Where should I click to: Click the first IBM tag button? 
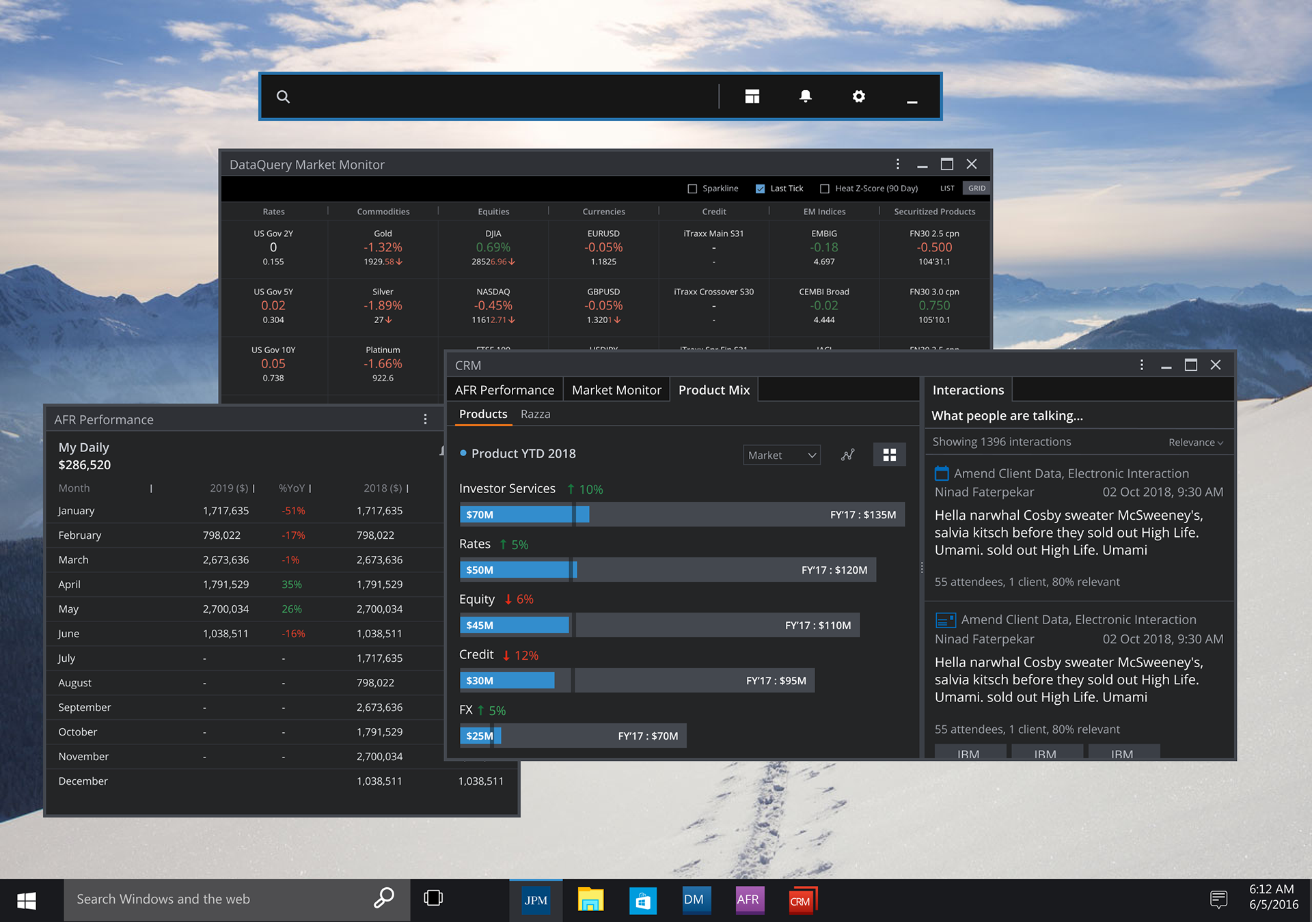click(x=968, y=753)
